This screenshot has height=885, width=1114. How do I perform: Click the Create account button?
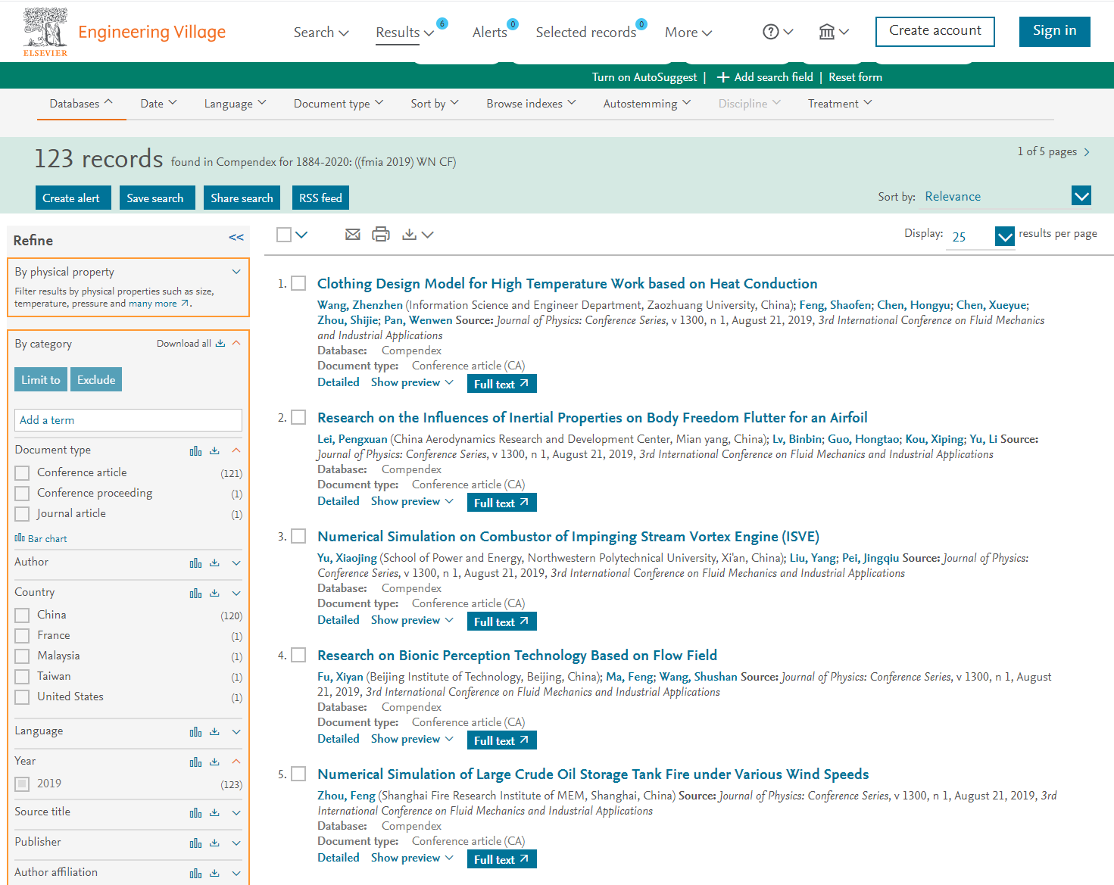pos(935,31)
